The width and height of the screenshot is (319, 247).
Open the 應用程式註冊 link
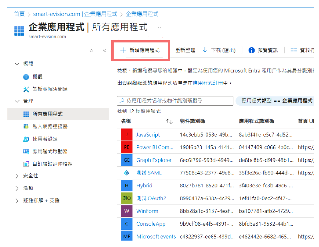[207, 83]
